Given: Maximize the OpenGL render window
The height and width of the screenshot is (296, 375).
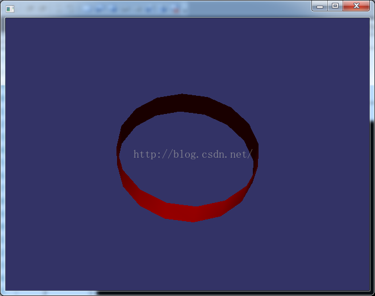Looking at the screenshot, I should click(335, 6).
